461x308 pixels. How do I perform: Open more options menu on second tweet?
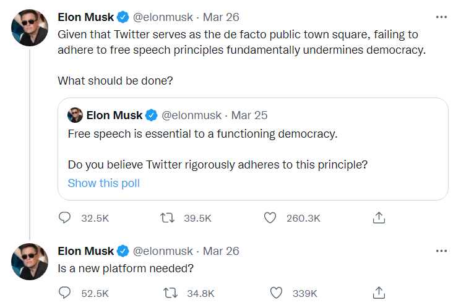pos(441,251)
